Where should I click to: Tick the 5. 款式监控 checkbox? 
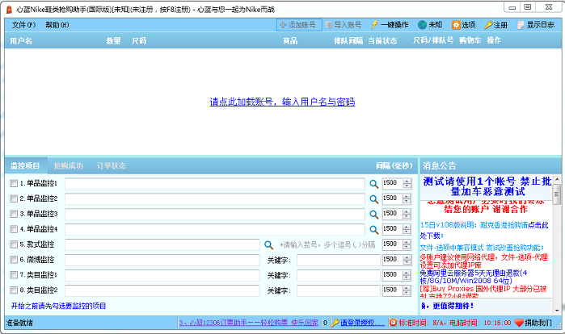(x=14, y=244)
